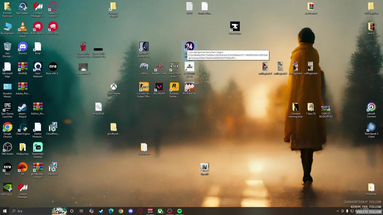Select the hamachi desktop shortcut
Image resolution: width=383 pixels, height=215 pixels.
(x=53, y=169)
